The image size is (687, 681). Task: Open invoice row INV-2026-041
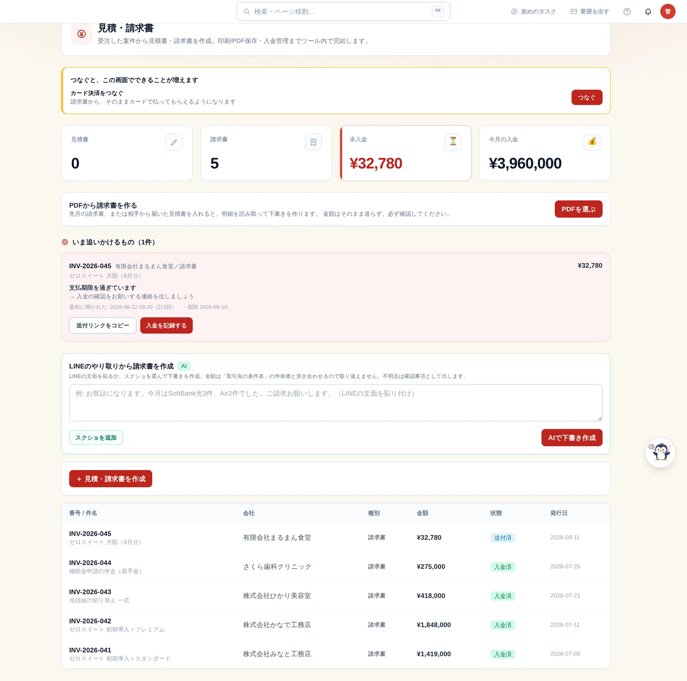335,654
